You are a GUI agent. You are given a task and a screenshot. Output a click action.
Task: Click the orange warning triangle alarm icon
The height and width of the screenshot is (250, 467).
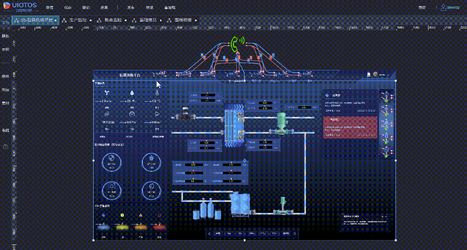pyautogui.click(x=141, y=215)
